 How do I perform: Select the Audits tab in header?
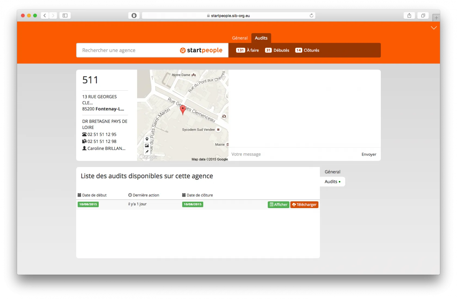coord(261,38)
